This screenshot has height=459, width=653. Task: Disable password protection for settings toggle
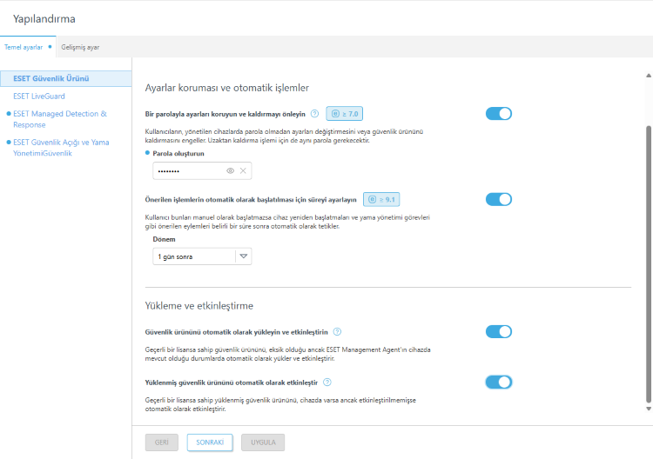(499, 113)
